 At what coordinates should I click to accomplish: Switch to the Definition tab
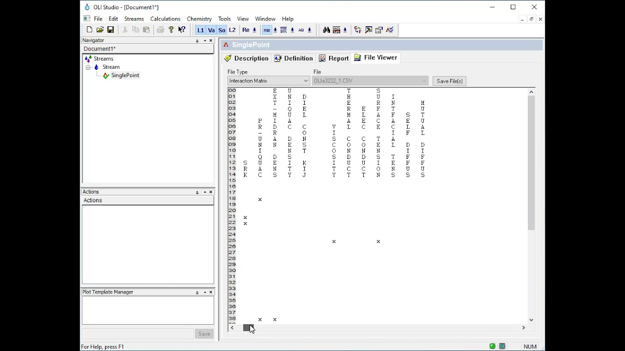293,58
